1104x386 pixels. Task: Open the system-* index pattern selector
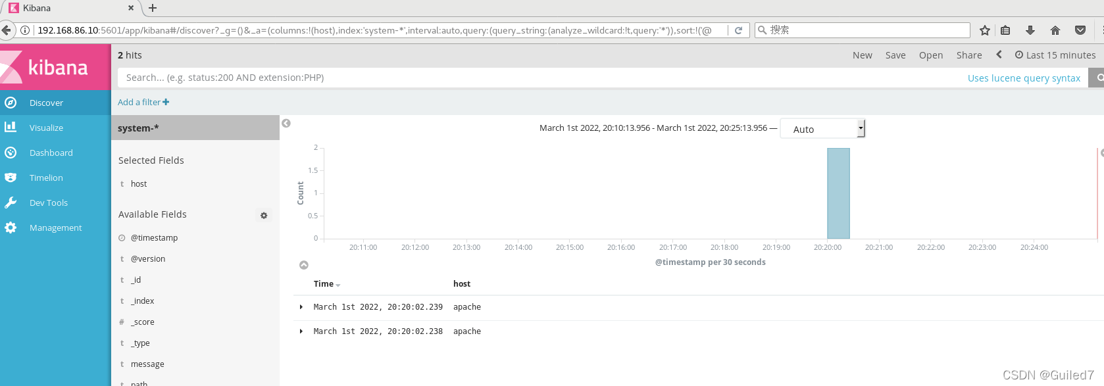coord(195,128)
